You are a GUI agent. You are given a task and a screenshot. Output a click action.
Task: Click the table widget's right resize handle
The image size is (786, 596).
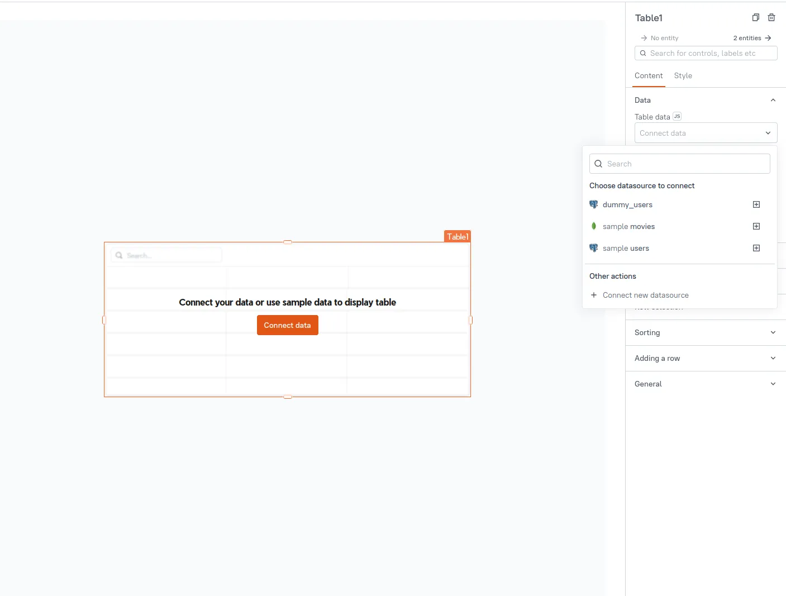pos(470,320)
